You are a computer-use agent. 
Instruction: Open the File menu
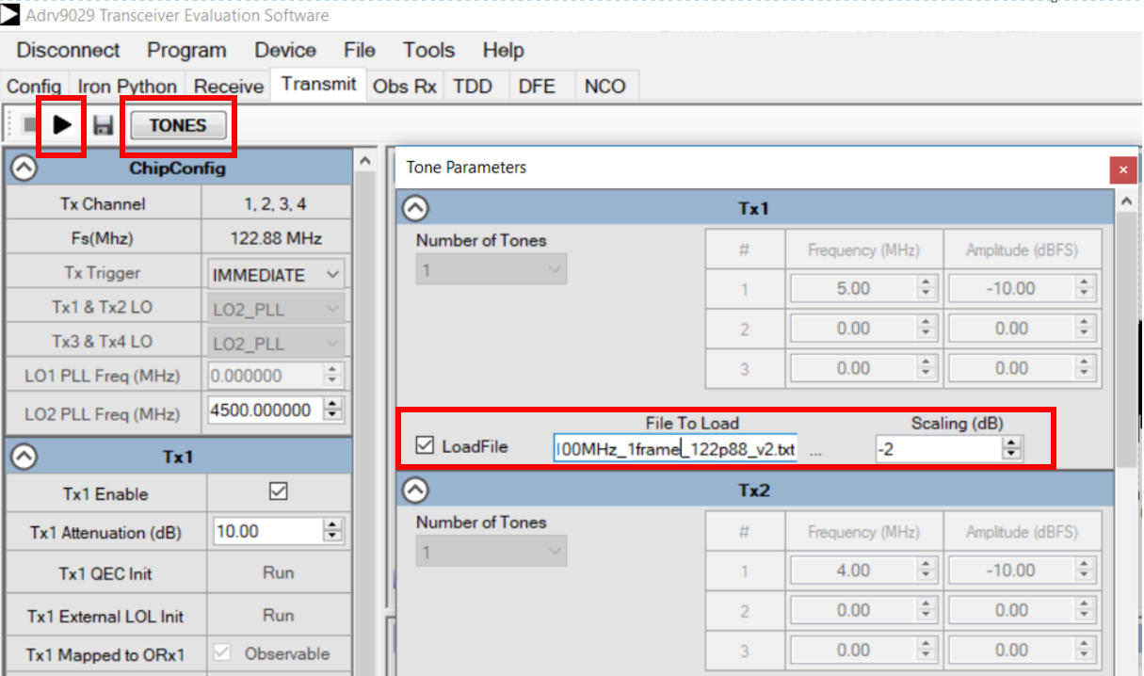click(360, 51)
